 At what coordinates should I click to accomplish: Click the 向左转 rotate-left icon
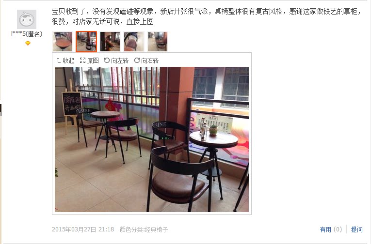[107, 61]
